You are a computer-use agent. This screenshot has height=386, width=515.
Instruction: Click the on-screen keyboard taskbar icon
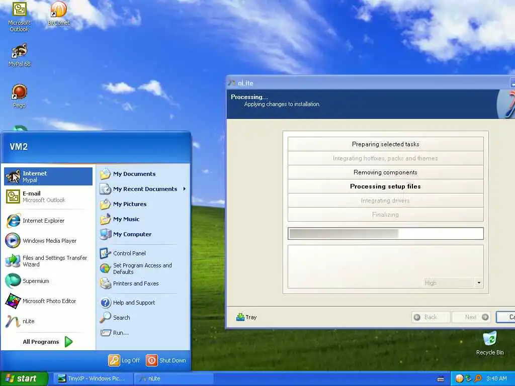point(441,379)
